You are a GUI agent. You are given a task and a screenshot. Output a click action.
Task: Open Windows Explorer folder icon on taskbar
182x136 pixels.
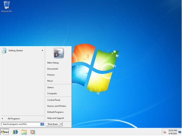click(x=24, y=132)
